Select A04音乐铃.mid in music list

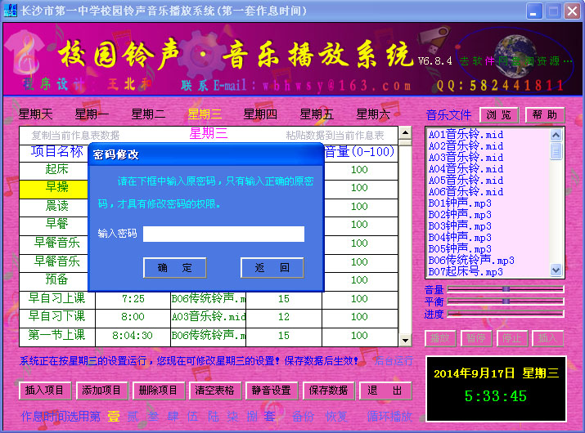(x=466, y=169)
